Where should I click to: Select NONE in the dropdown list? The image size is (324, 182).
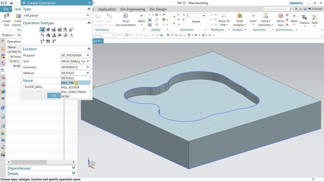click(x=75, y=97)
